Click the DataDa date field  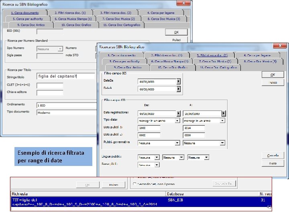coord(157,82)
